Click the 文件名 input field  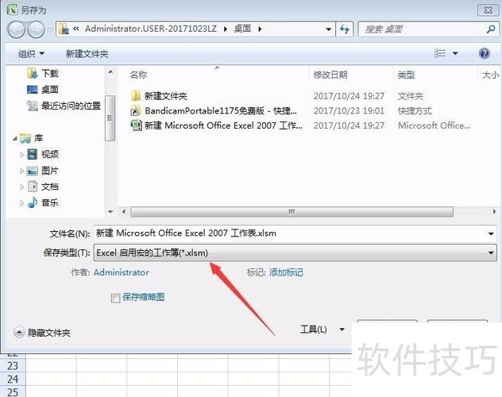(291, 233)
